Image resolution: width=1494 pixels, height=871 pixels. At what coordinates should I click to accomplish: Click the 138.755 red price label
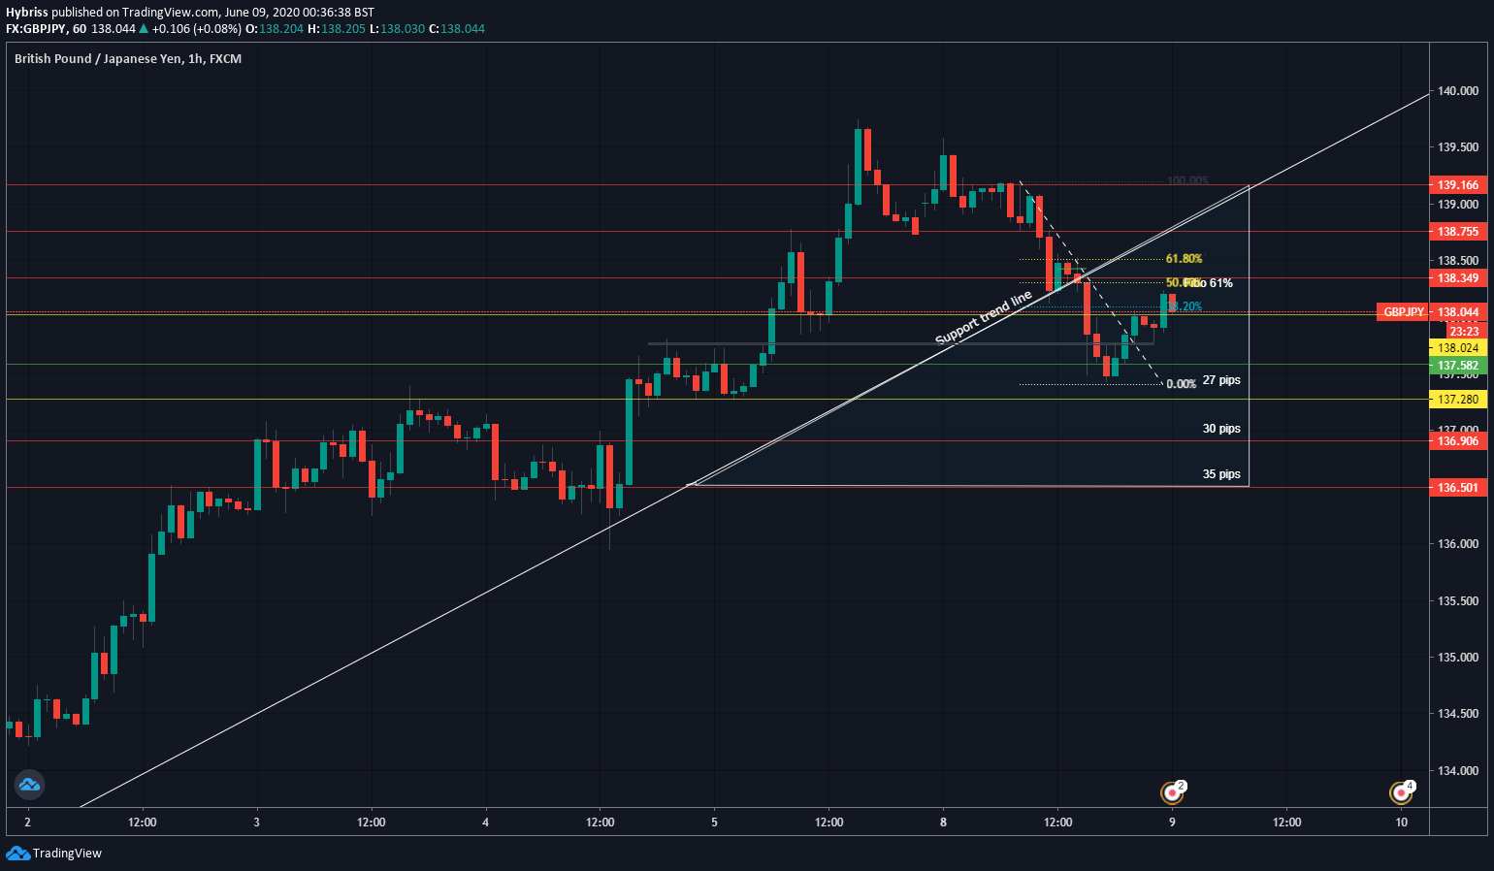[x=1458, y=231]
